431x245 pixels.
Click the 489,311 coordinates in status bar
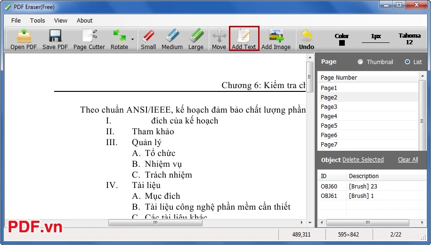tap(301, 235)
